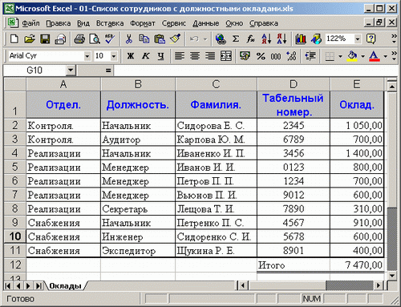Open the Данные menu
This screenshot has width=401, height=307.
coord(206,23)
